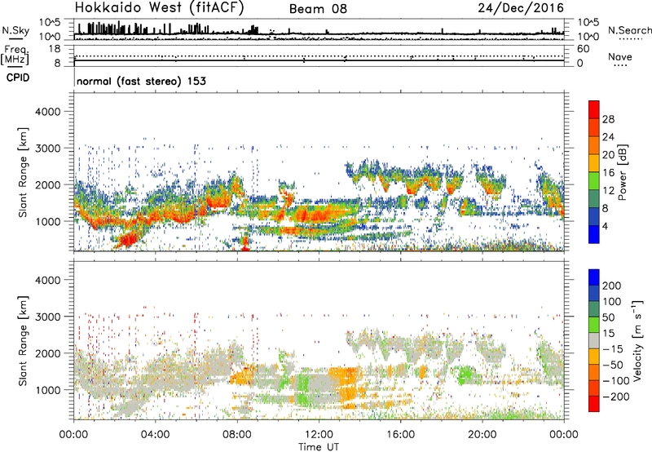Select the 200 label on velocity colorbar
Image resolution: width=652 pixels, height=452 pixels.
(612, 286)
